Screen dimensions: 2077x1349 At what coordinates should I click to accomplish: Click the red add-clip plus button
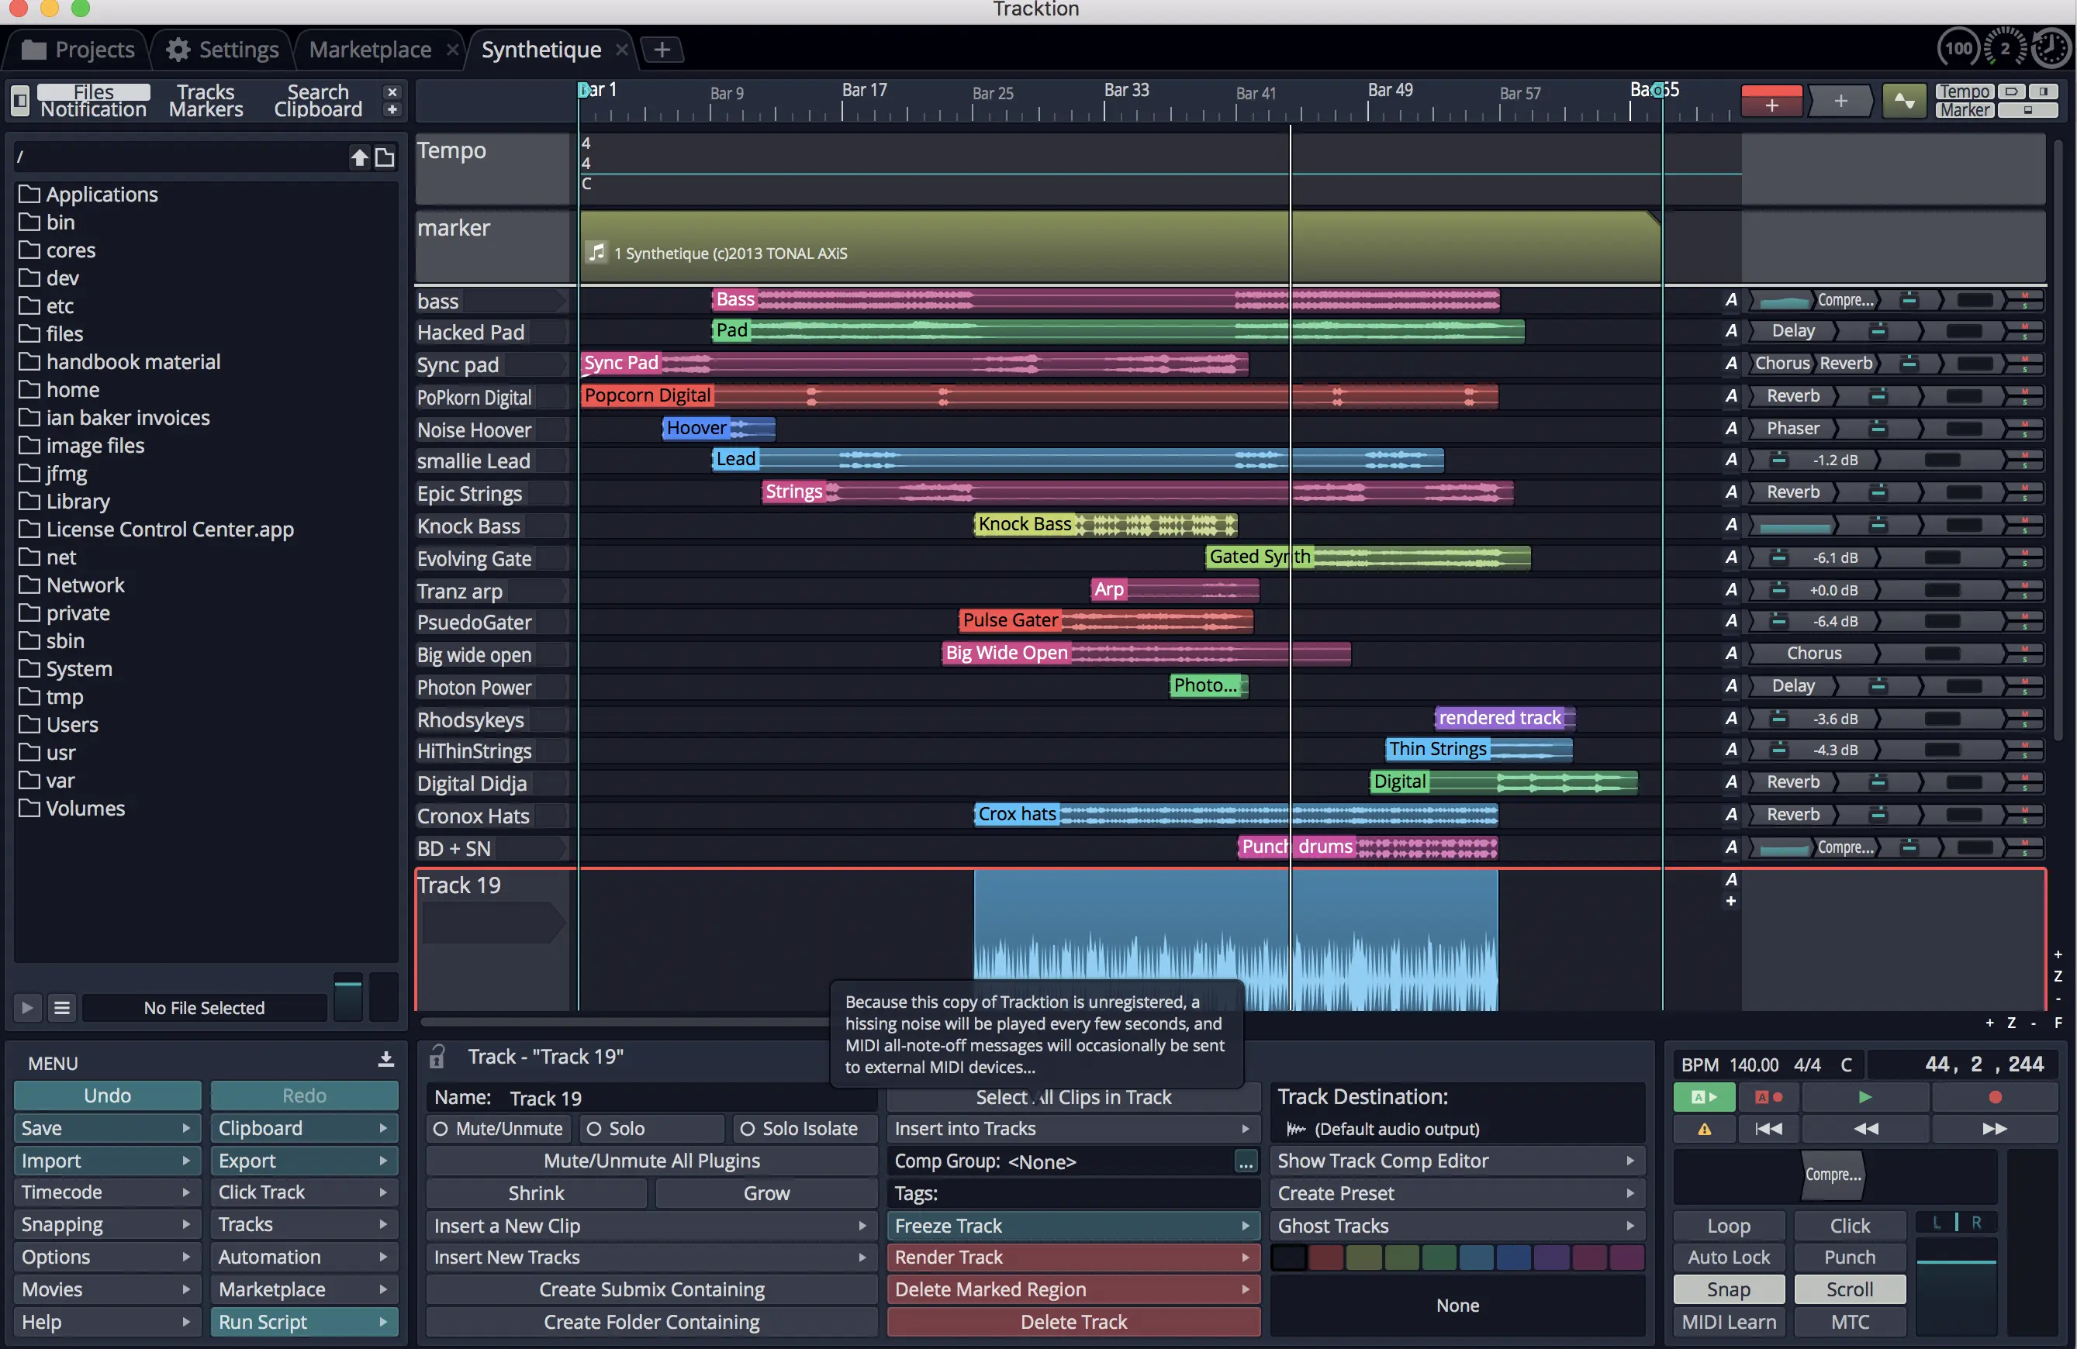pos(1771,103)
